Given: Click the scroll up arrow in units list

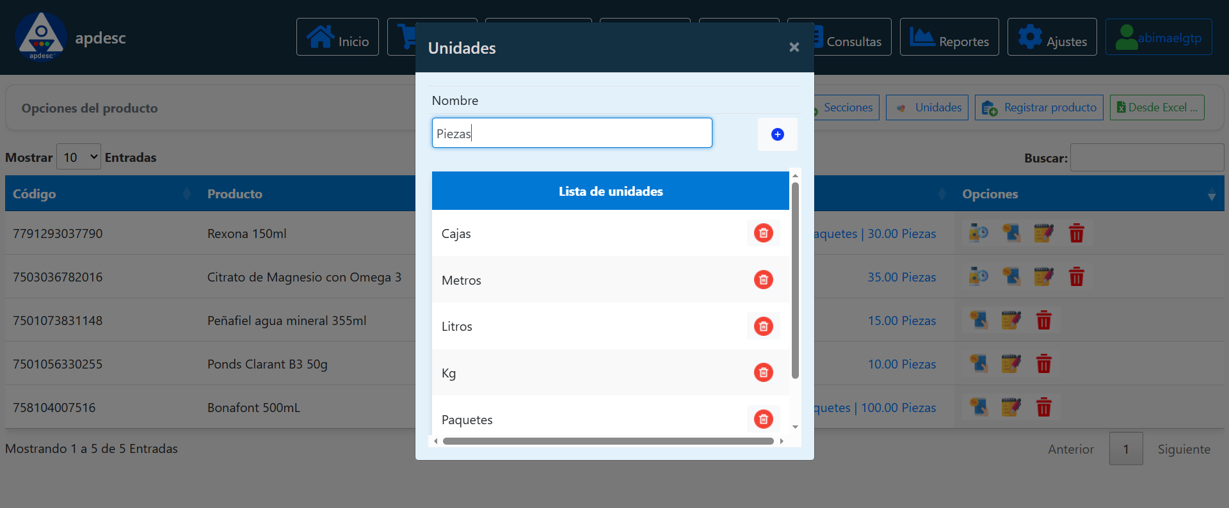Looking at the screenshot, I should (795, 175).
